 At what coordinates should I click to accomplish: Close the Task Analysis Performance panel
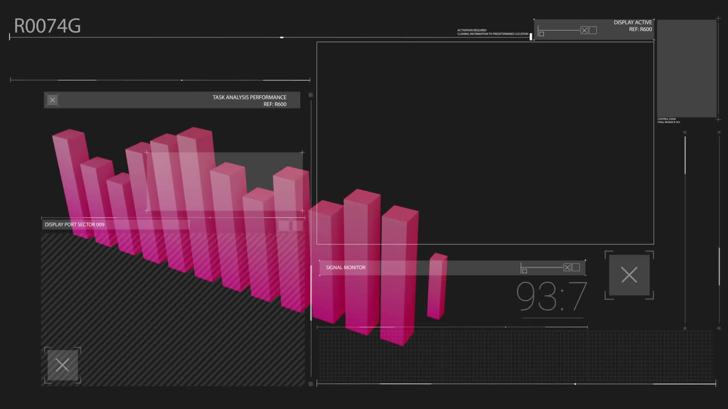click(x=52, y=100)
